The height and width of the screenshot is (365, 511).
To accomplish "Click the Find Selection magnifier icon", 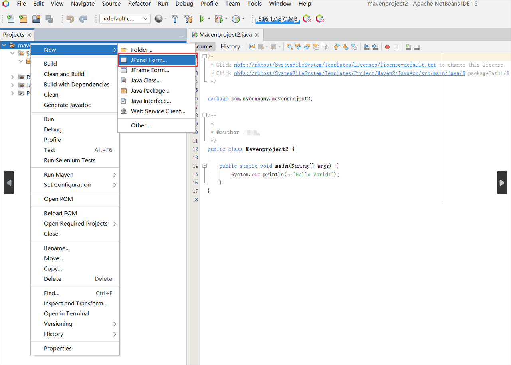I will click(289, 47).
